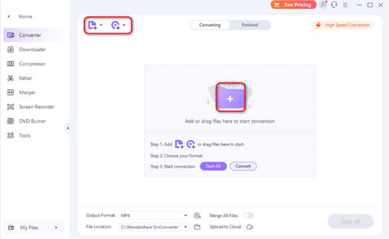Click the Load DVD icon in top toolbar
Viewport: 389px width, 239px height.
pos(116,25)
